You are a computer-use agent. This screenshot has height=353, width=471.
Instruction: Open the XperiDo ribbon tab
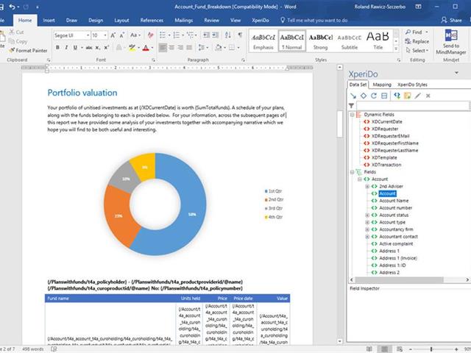(x=260, y=20)
